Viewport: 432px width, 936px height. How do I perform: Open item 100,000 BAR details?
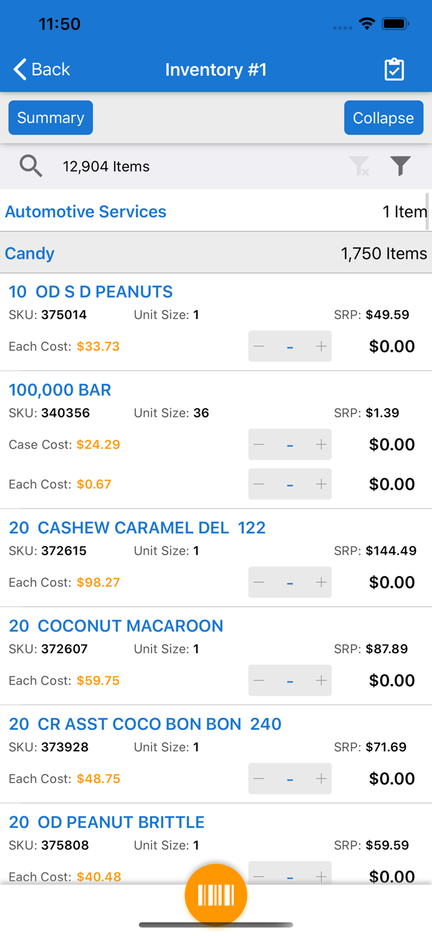pos(60,389)
